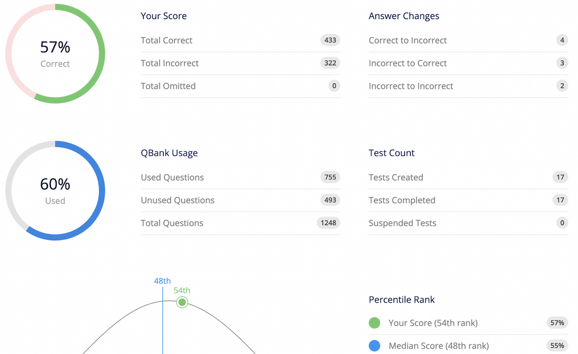The image size is (578, 354).
Task: Click the Total Incorrect count badge 322
Action: tap(330, 63)
